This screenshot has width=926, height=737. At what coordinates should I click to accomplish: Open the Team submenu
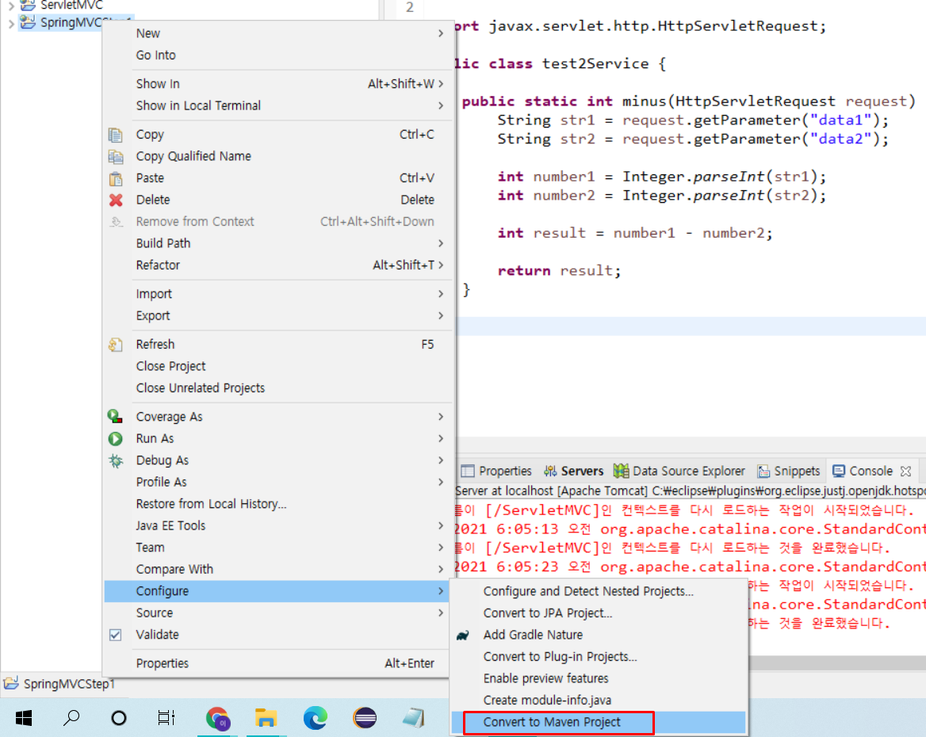[277, 548]
